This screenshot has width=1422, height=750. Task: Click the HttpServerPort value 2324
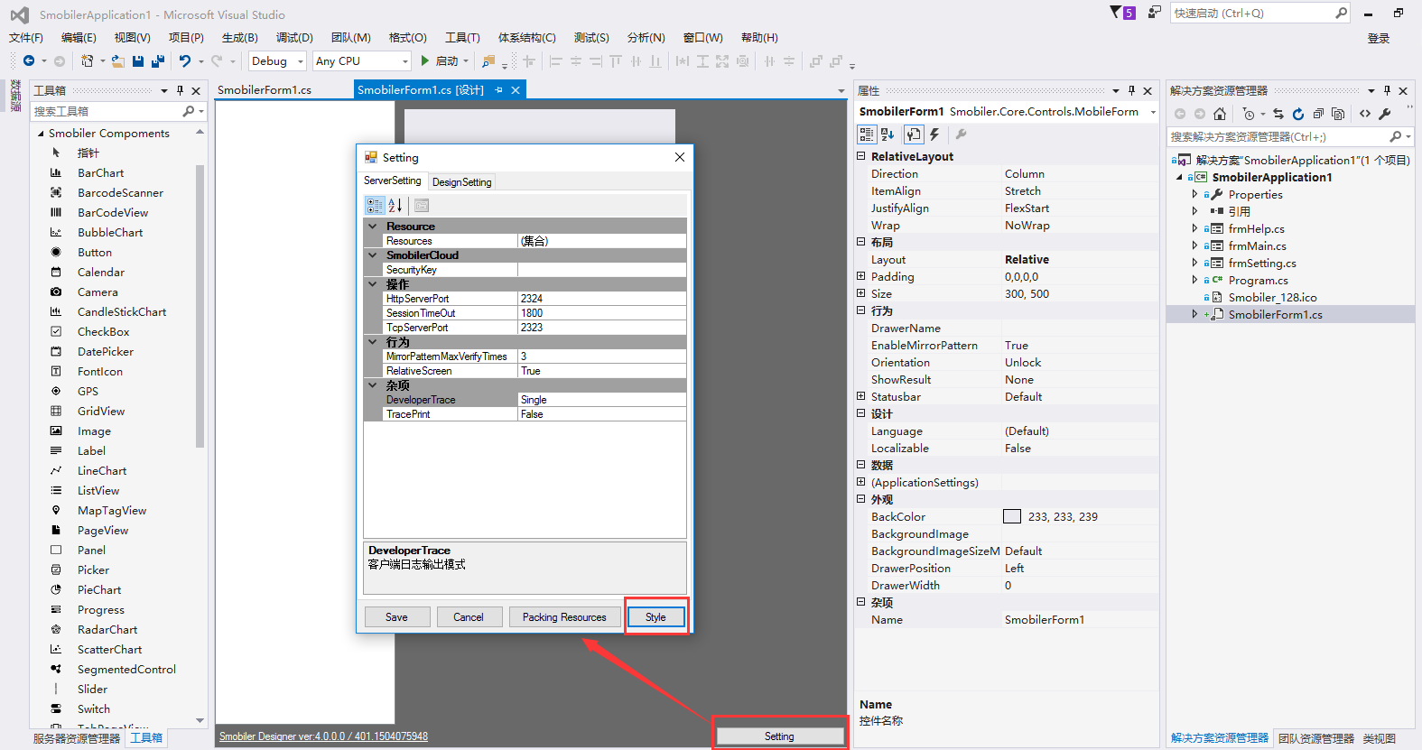[602, 299]
